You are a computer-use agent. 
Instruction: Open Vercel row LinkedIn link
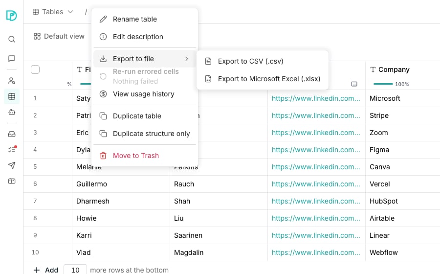(316, 184)
